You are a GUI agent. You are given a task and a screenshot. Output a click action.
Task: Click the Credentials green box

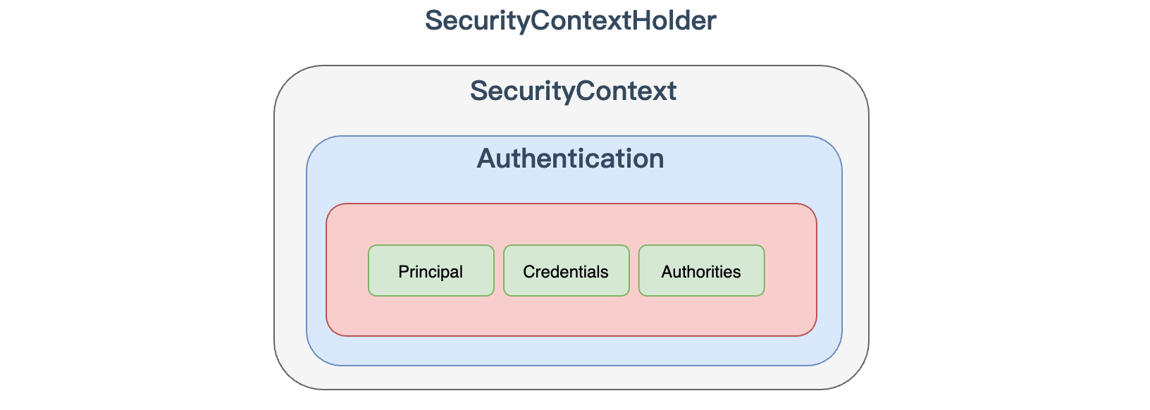(x=566, y=271)
